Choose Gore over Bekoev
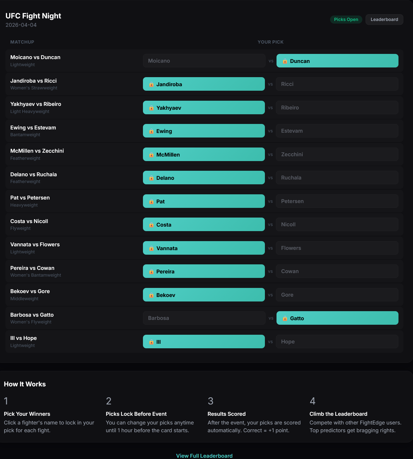The width and height of the screenshot is (413, 459). (x=337, y=295)
